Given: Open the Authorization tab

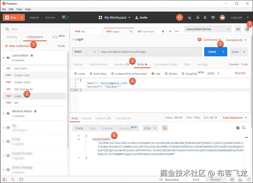Looking at the screenshot, I should click(98, 64).
